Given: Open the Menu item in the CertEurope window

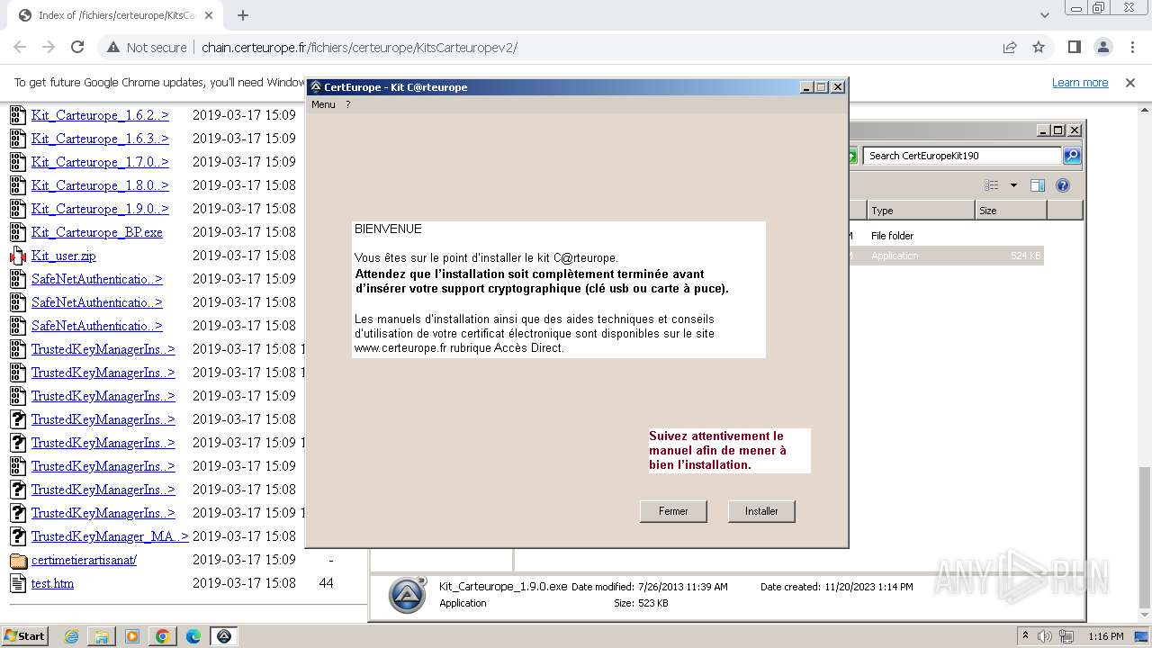Looking at the screenshot, I should click(x=323, y=104).
